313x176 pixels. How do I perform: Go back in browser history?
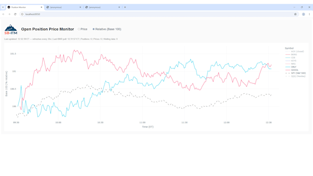tap(3, 14)
